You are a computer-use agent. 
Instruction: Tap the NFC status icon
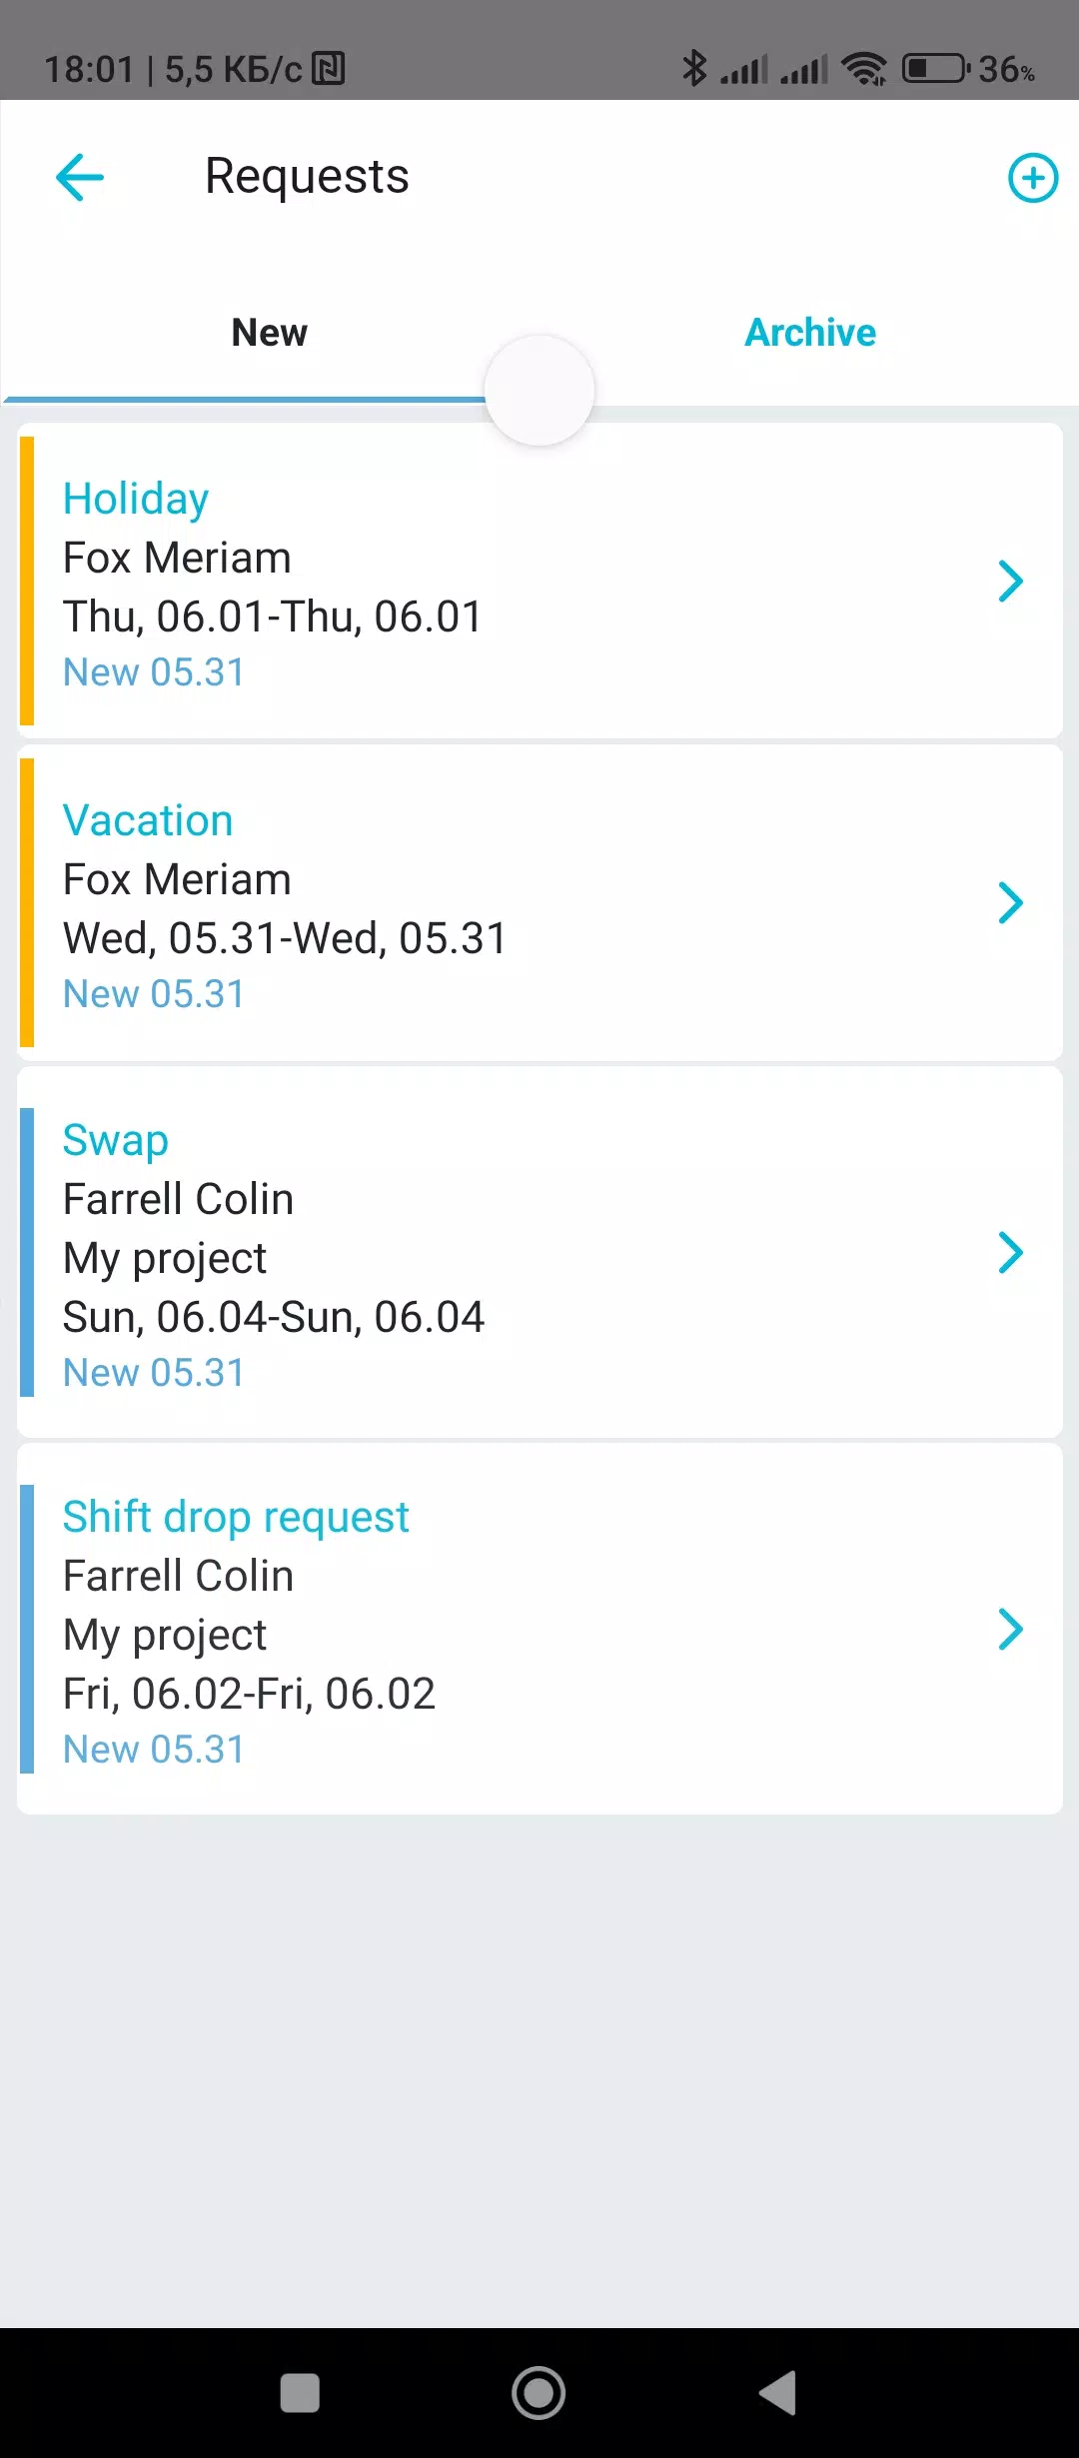(329, 69)
